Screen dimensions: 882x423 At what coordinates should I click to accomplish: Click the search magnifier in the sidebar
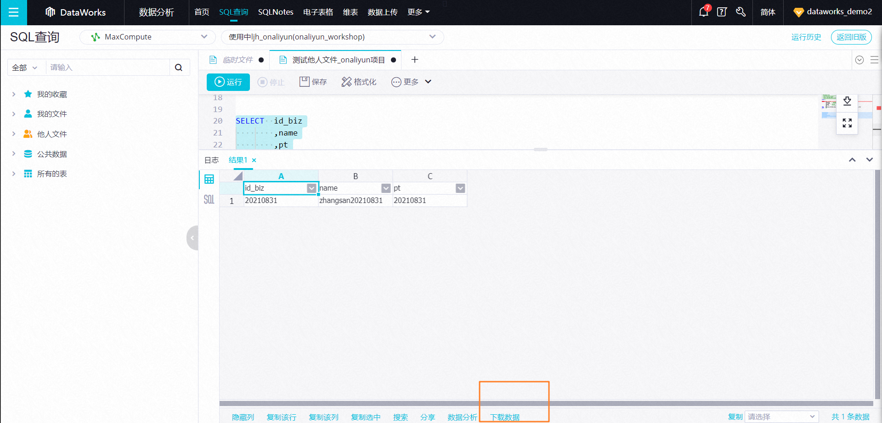179,68
